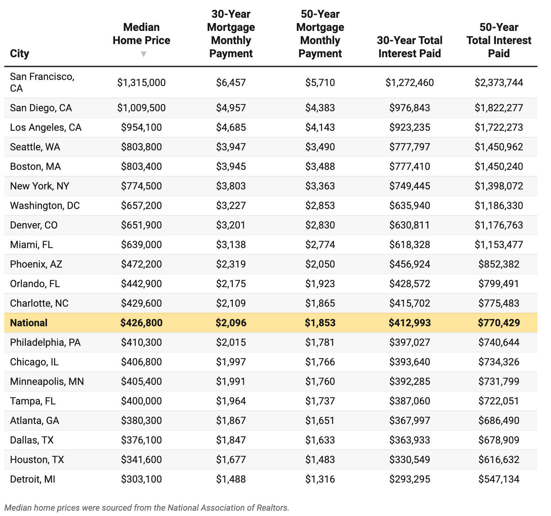Sort by 50-Year Mortgage Monthly Payment header
Image resolution: width=551 pixels, height=516 pixels.
click(x=320, y=34)
